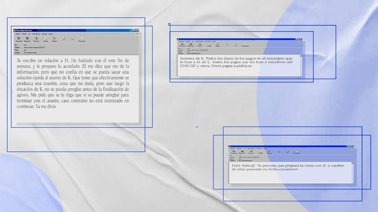The image size is (378, 212).
Task: Click Imprimir in the 'Halit Sahitaj' email window
Action: [x=261, y=152]
